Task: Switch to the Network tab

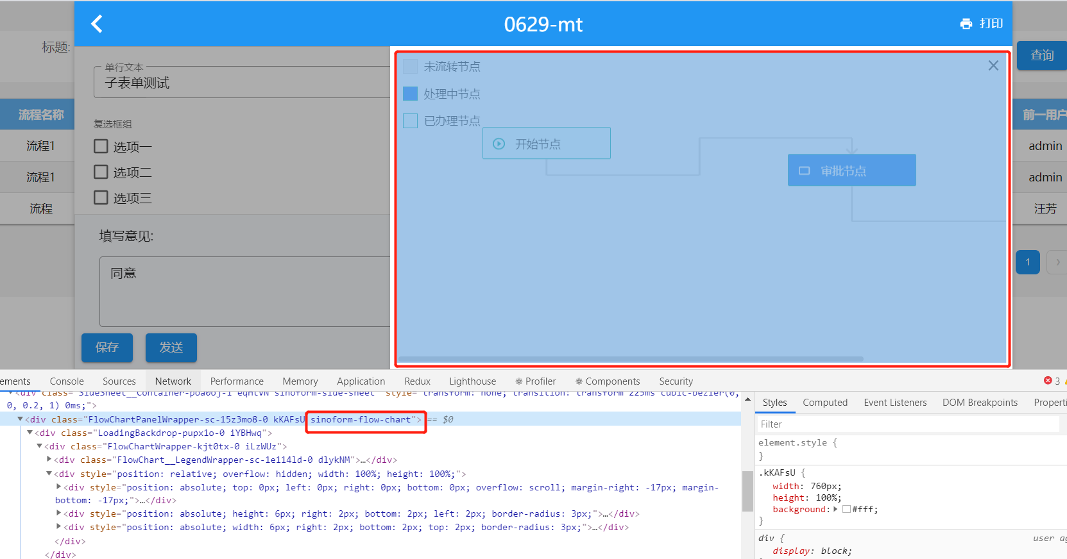Action: point(173,381)
